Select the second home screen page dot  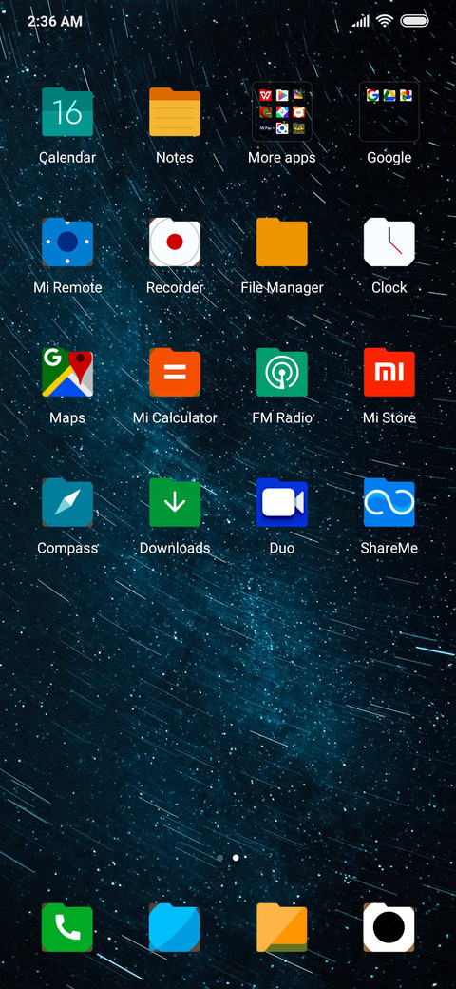236,857
